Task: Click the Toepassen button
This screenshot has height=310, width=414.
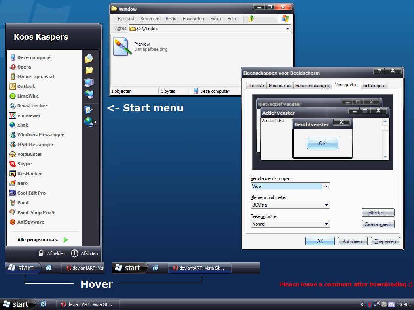Action: coord(385,241)
